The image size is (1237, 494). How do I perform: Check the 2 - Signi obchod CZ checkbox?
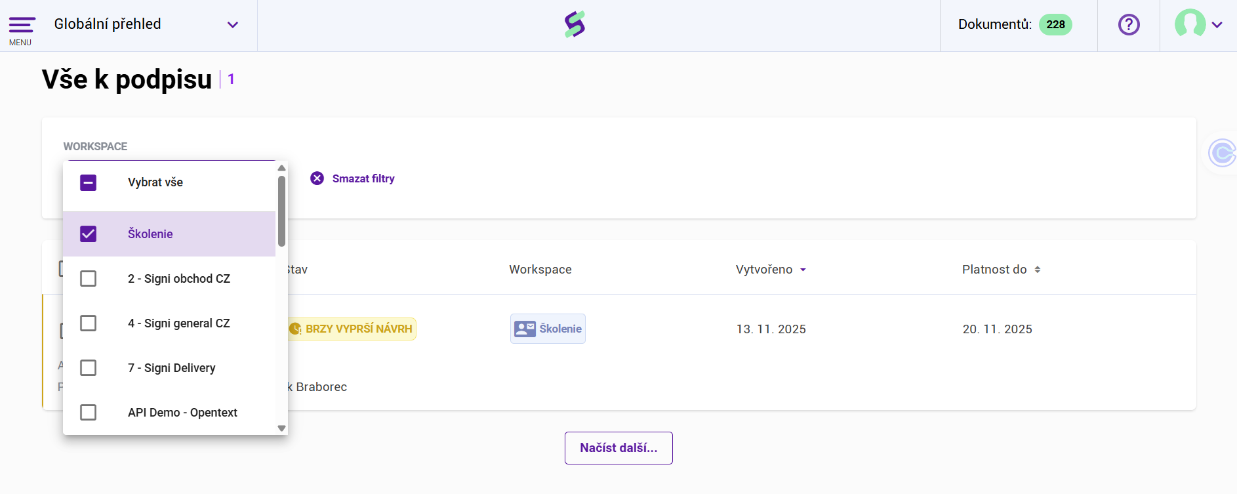click(x=88, y=278)
